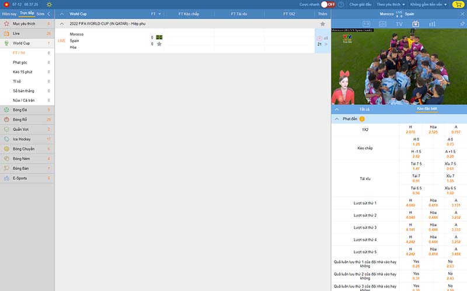Click the match statistics bar icon

coord(326,38)
